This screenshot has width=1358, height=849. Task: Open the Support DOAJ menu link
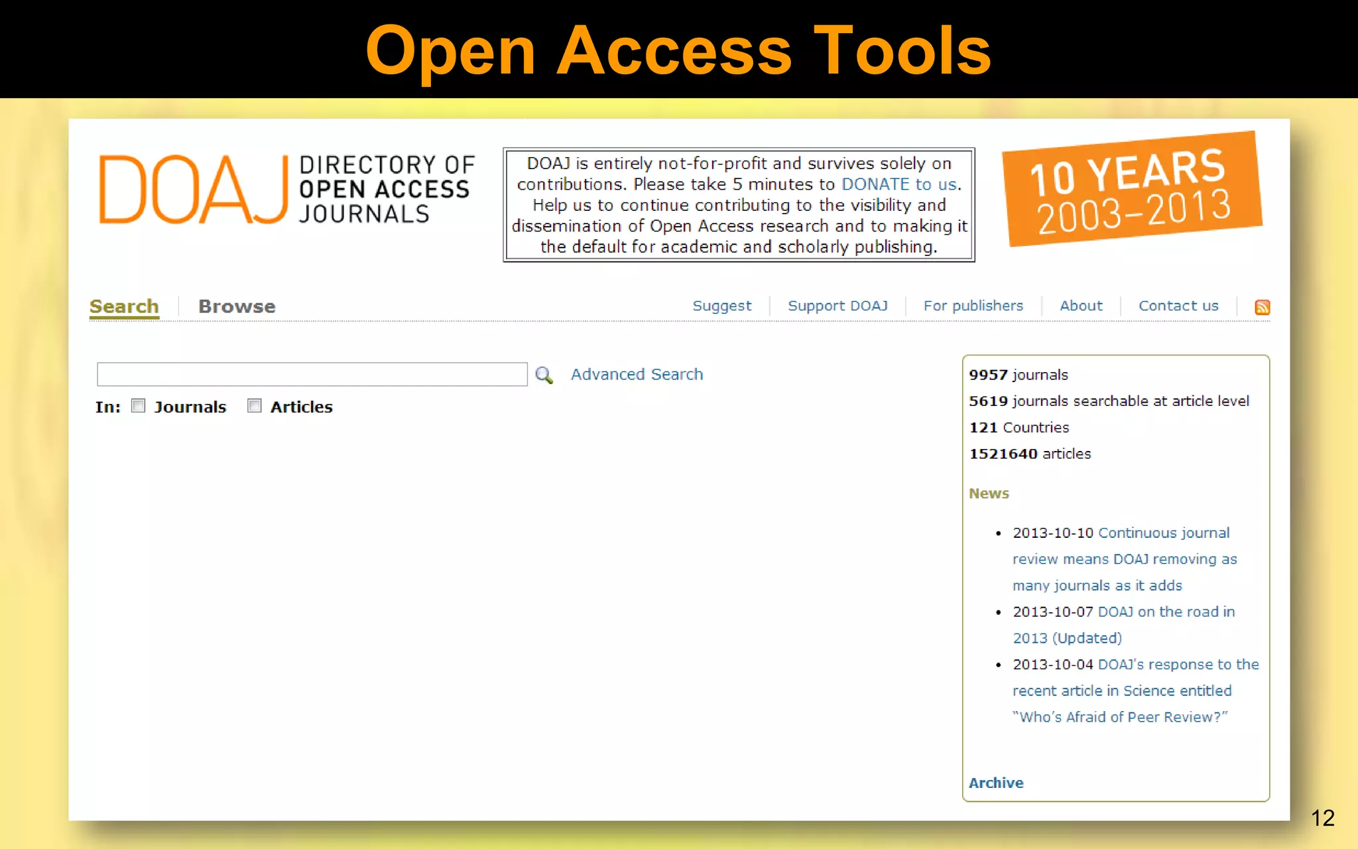[x=837, y=306]
